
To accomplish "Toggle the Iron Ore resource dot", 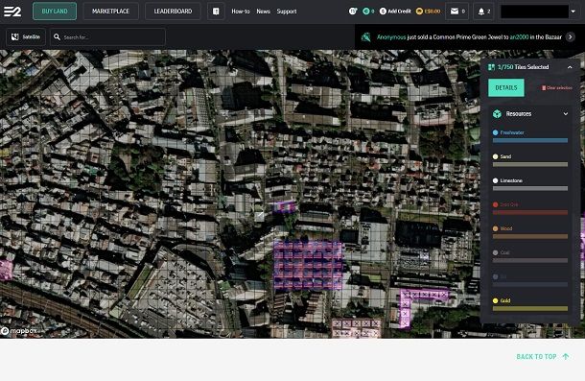I will [x=495, y=204].
